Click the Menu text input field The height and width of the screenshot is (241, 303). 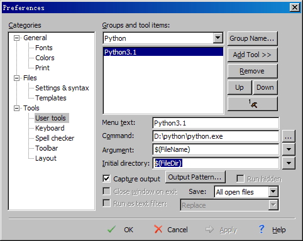[216, 123]
